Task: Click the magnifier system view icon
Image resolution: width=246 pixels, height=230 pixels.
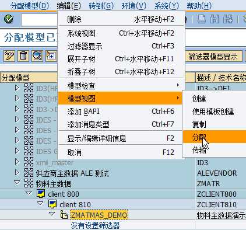Action: 37,56
